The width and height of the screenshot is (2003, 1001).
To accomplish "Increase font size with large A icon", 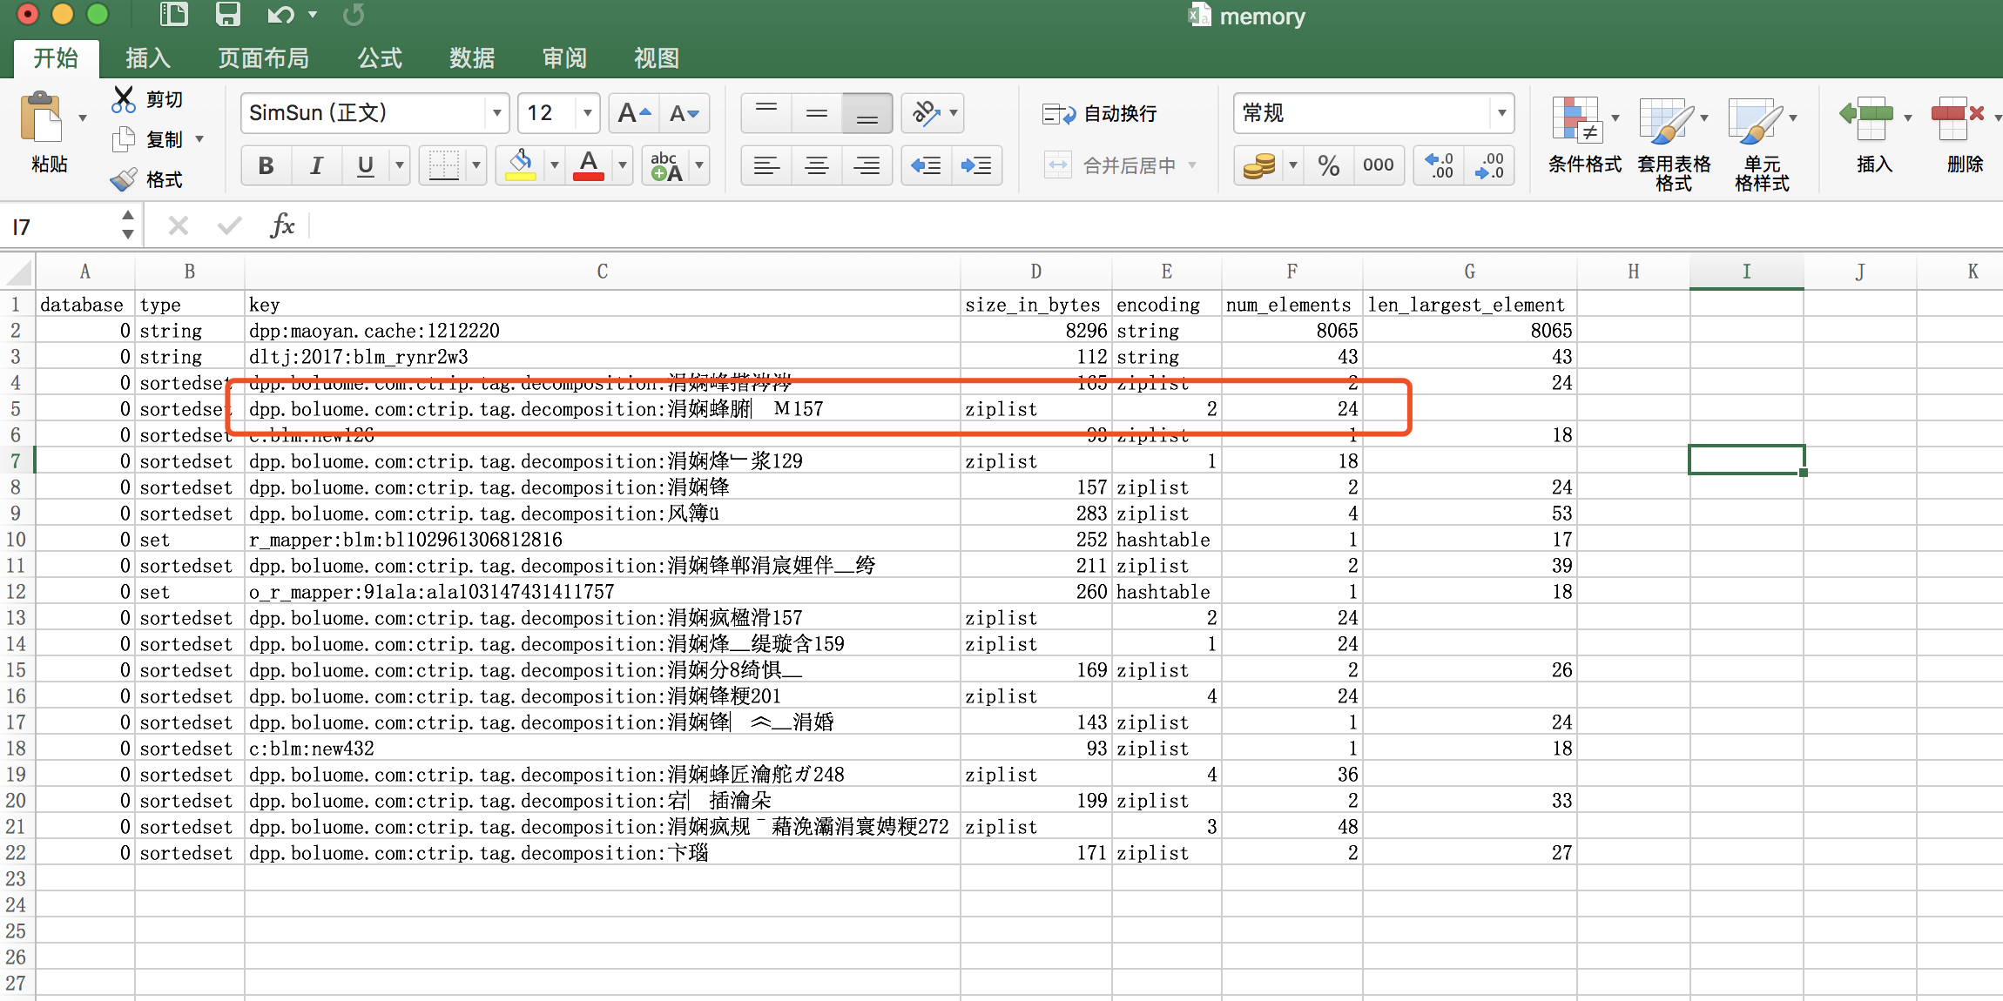I will pos(633,113).
